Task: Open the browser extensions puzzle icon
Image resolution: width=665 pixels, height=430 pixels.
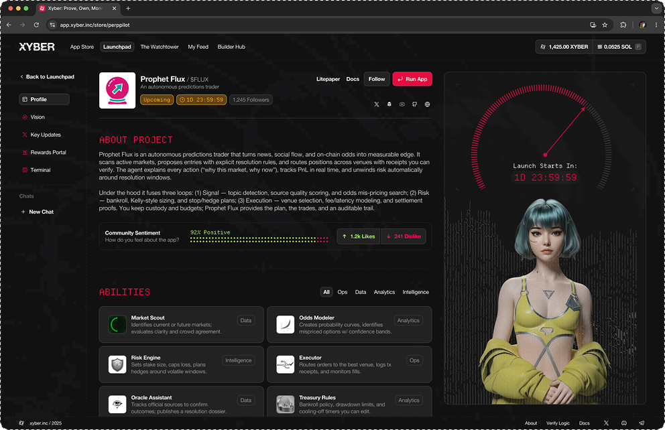Action: pos(623,25)
